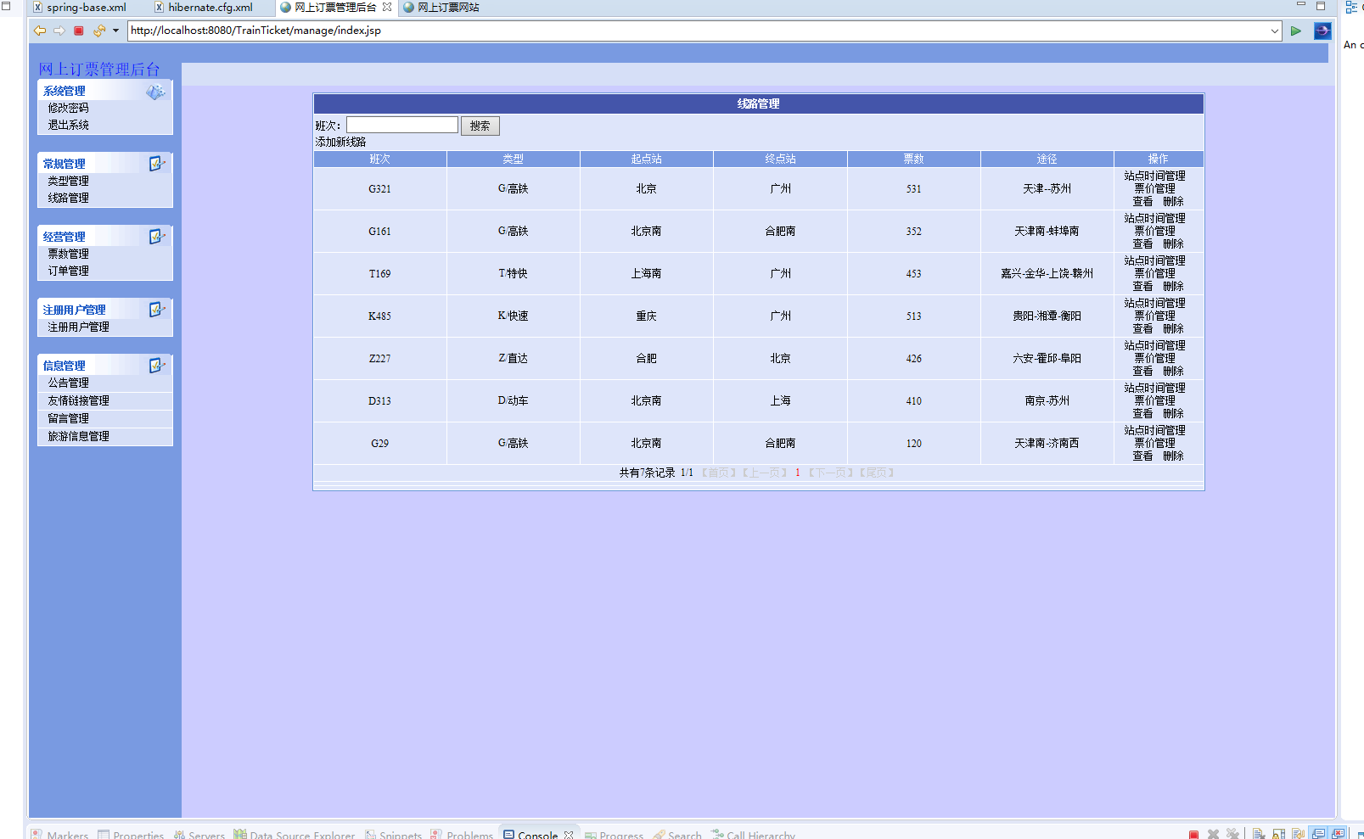The height and width of the screenshot is (839, 1364).
Task: Open 留言管理 in the sidebar
Action: click(x=68, y=418)
